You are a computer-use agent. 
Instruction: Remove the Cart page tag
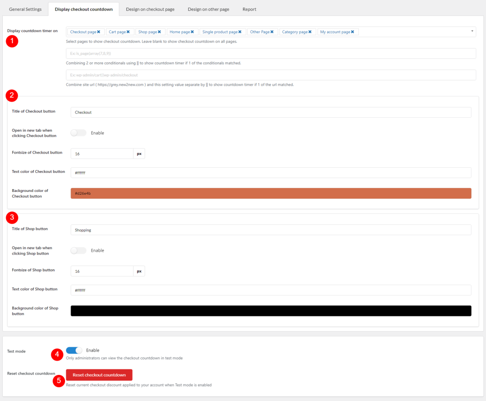click(128, 32)
